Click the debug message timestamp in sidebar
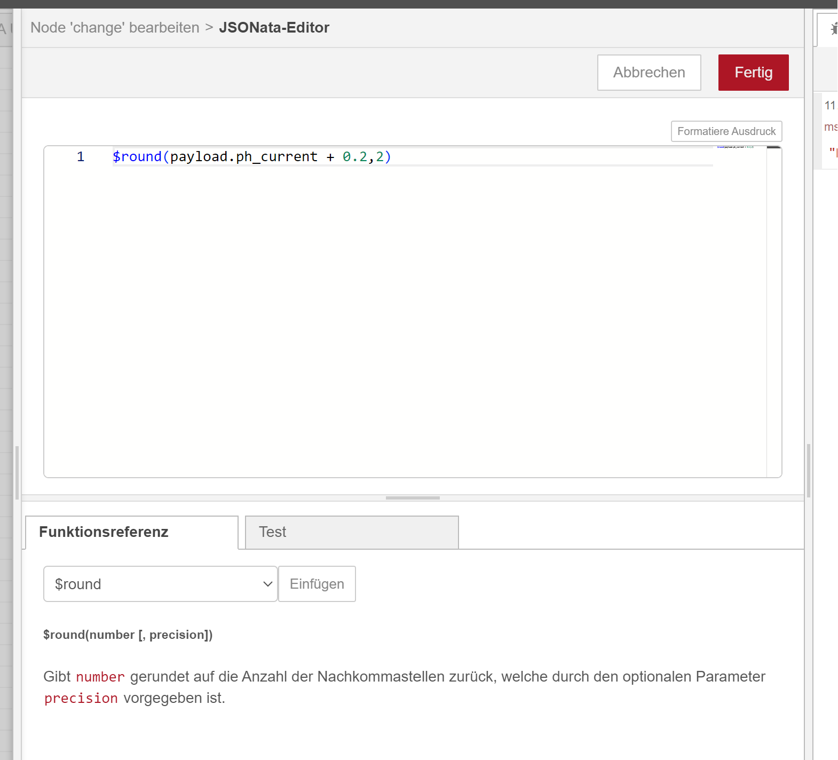The height and width of the screenshot is (760, 838). click(830, 106)
